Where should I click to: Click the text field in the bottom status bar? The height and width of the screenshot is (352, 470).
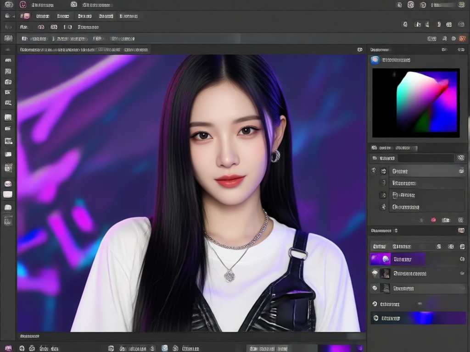281,348
